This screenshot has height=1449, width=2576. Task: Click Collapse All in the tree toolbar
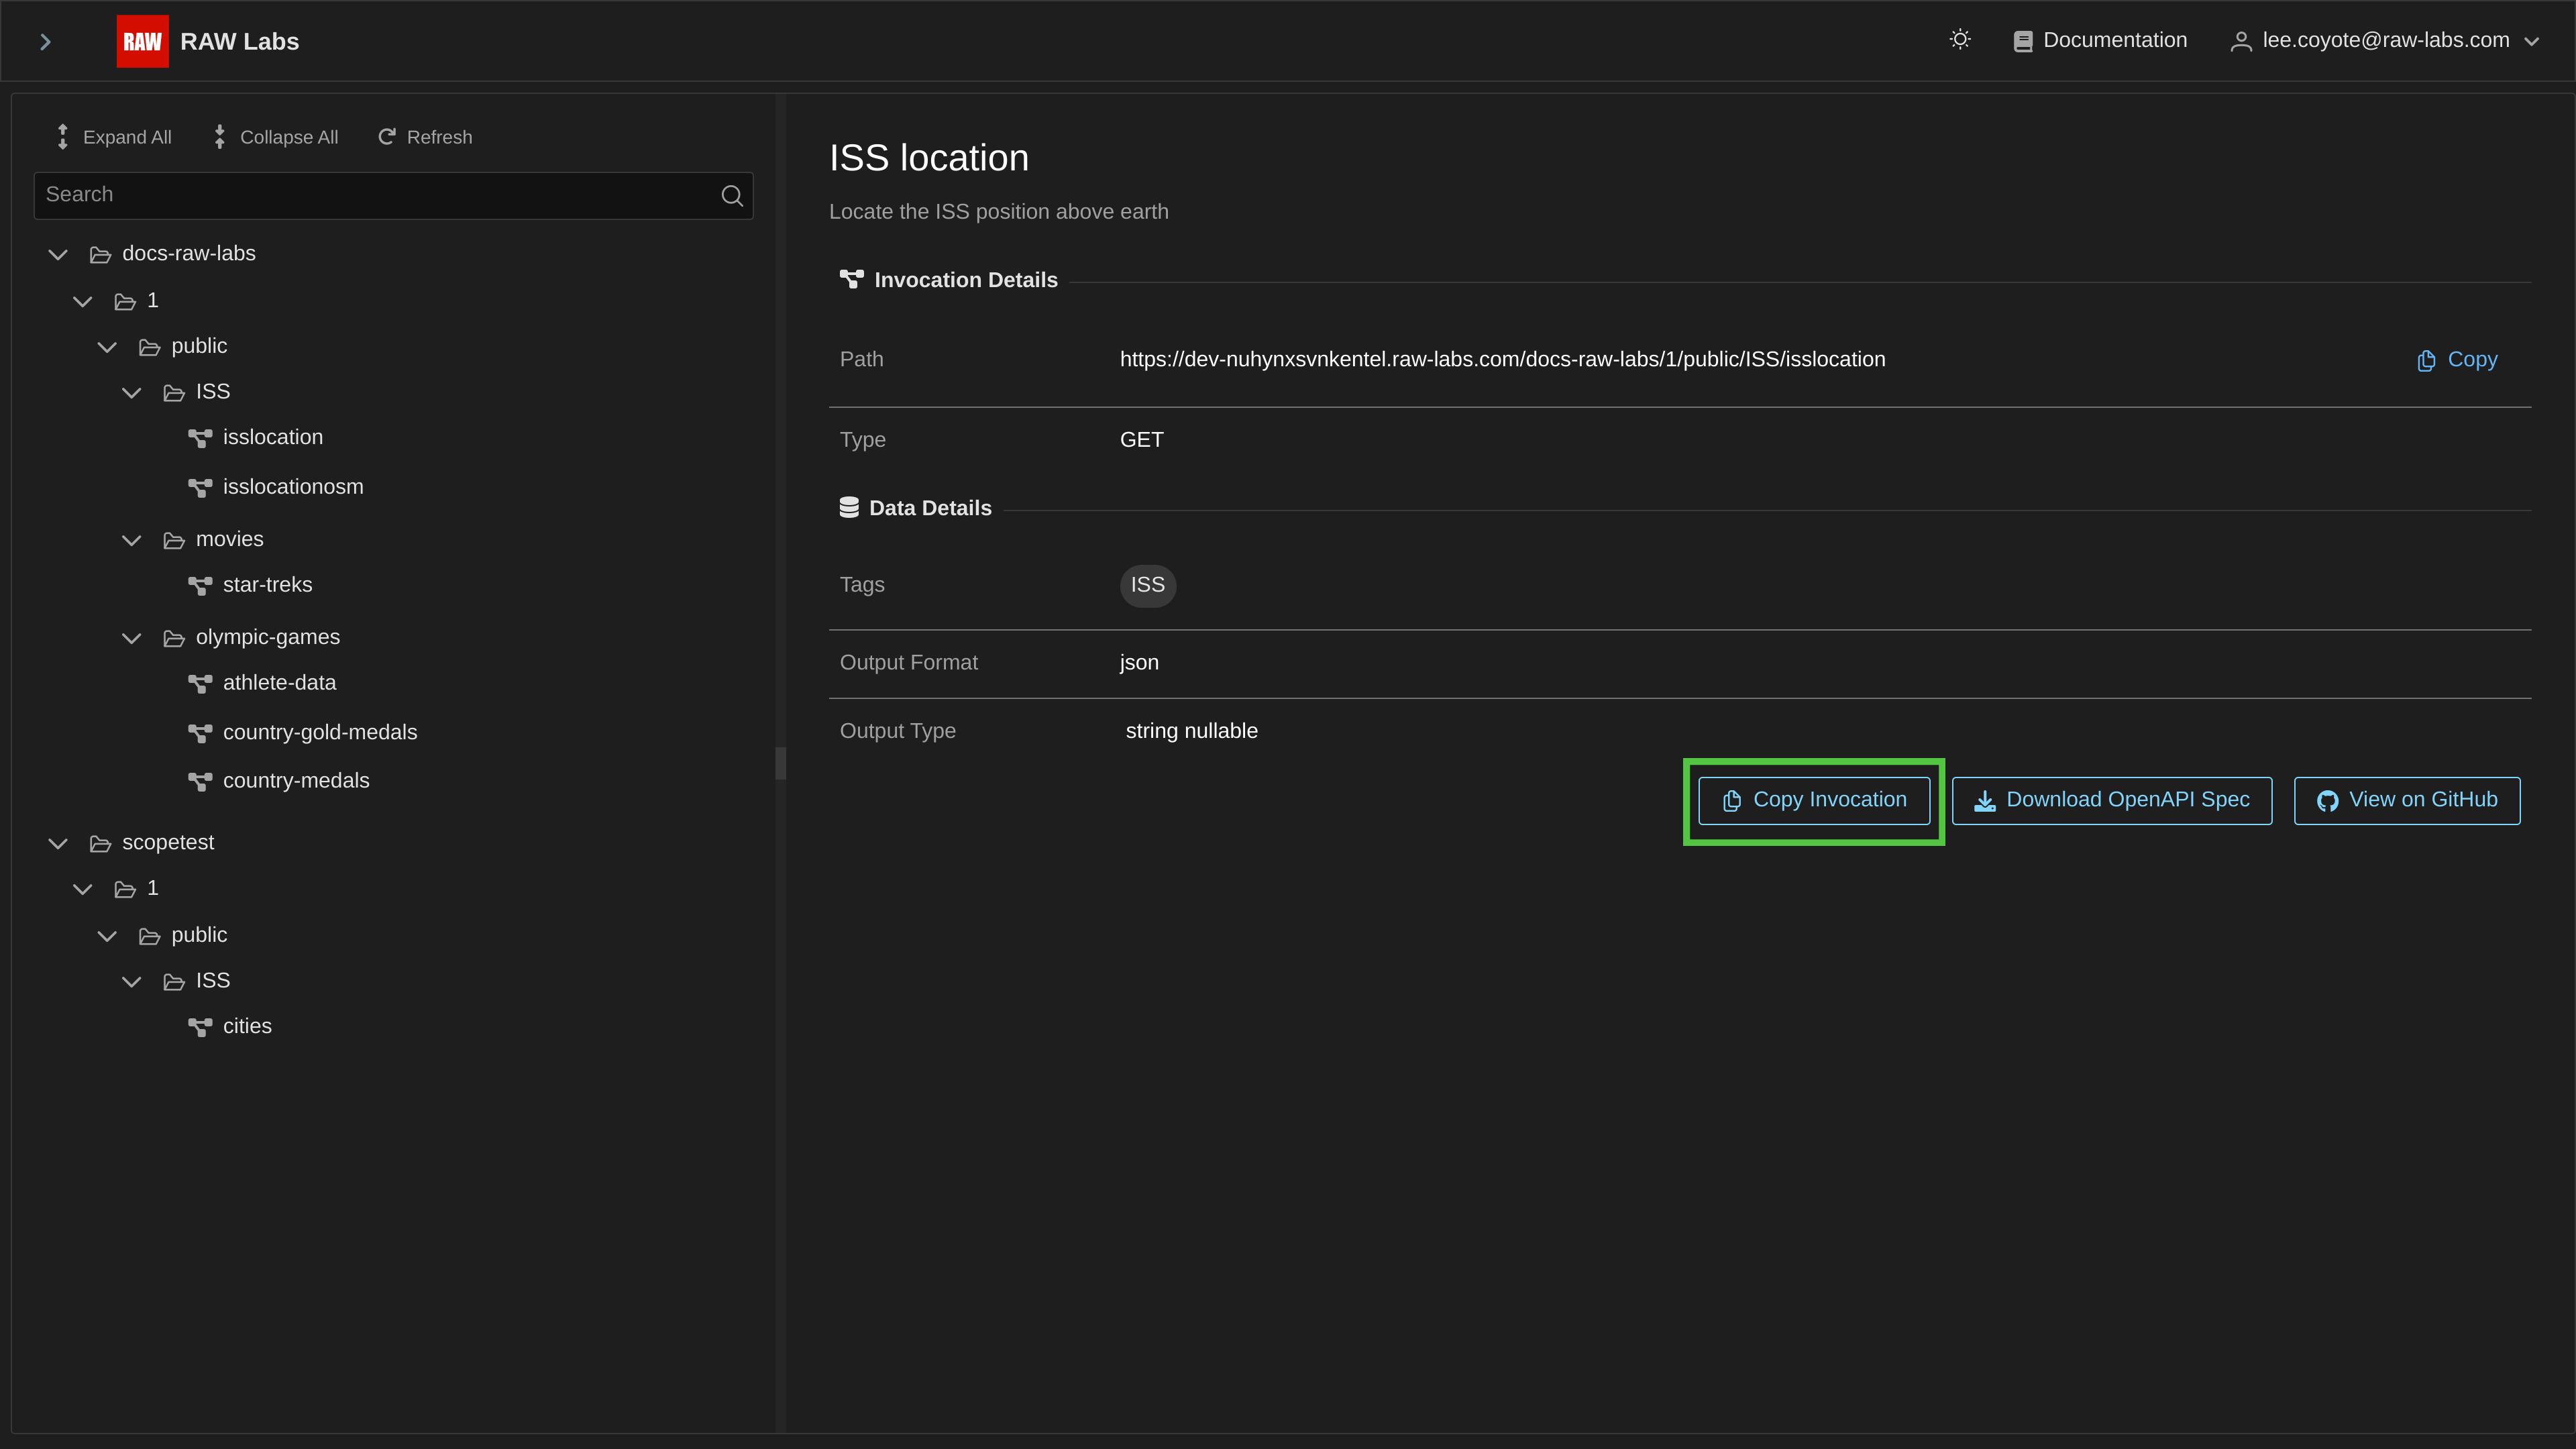pos(275,137)
